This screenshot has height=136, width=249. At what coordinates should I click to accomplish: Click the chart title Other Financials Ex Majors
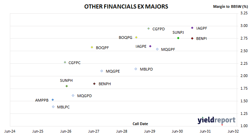pyautogui.click(x=126, y=6)
